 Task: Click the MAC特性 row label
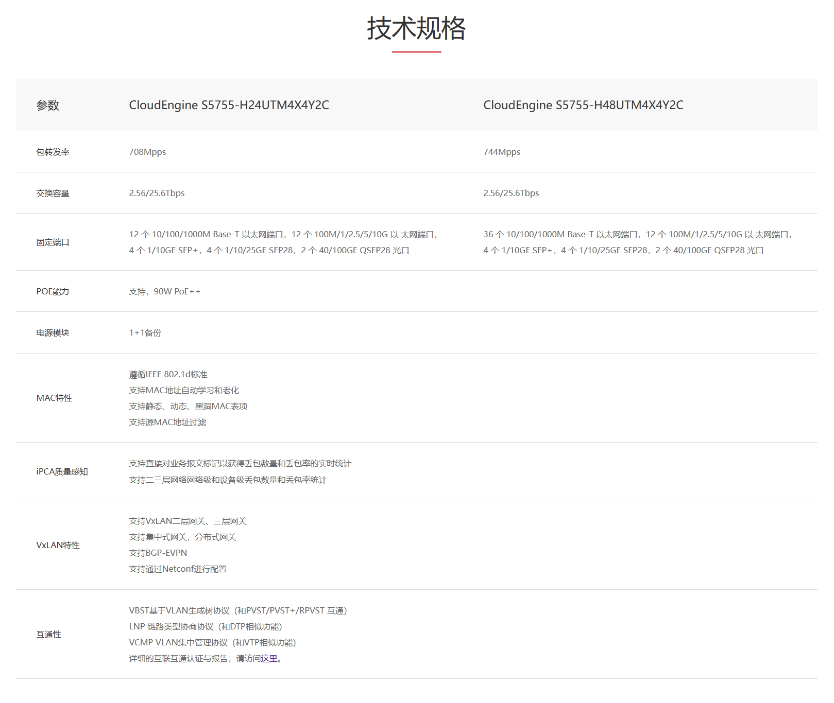pyautogui.click(x=54, y=398)
